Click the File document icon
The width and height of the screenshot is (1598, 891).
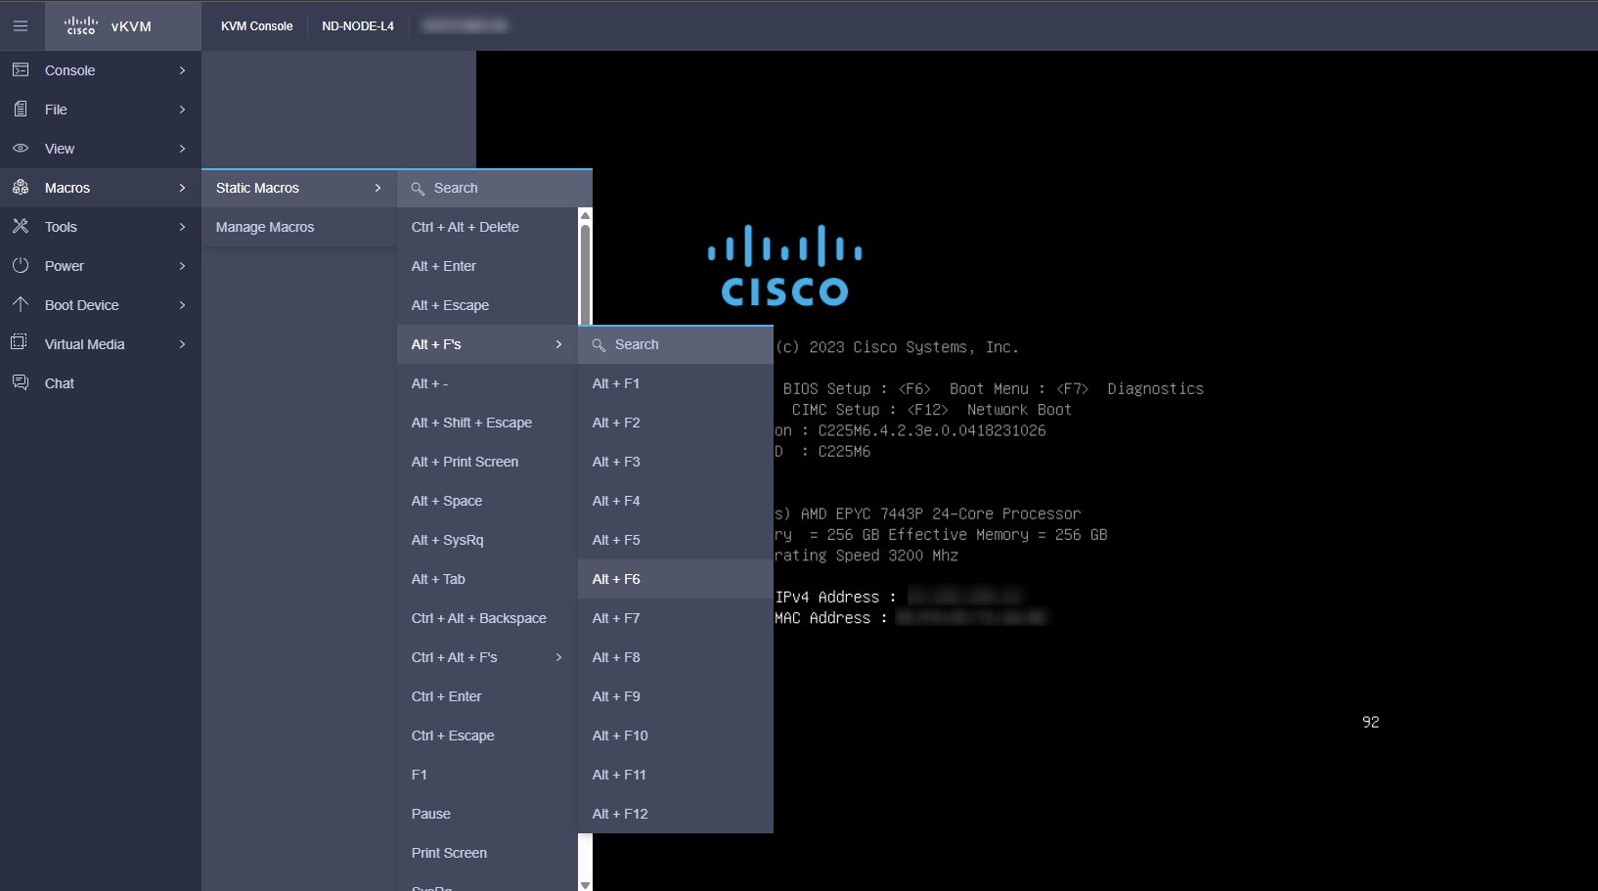21,110
